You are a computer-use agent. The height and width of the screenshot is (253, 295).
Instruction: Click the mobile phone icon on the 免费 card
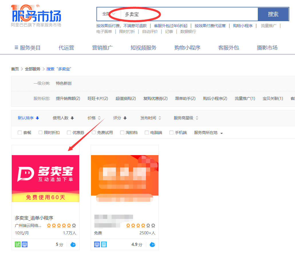click(x=104, y=244)
